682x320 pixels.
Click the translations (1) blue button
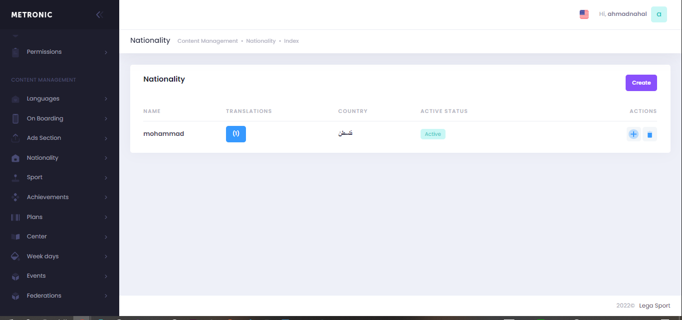coord(236,134)
